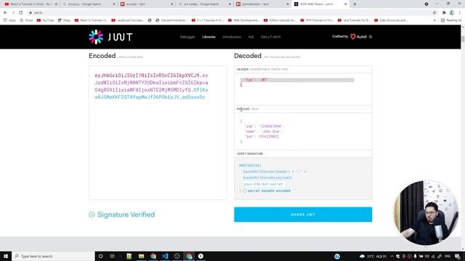Click the "John Doe" name value
The image size is (465, 261).
270,131
